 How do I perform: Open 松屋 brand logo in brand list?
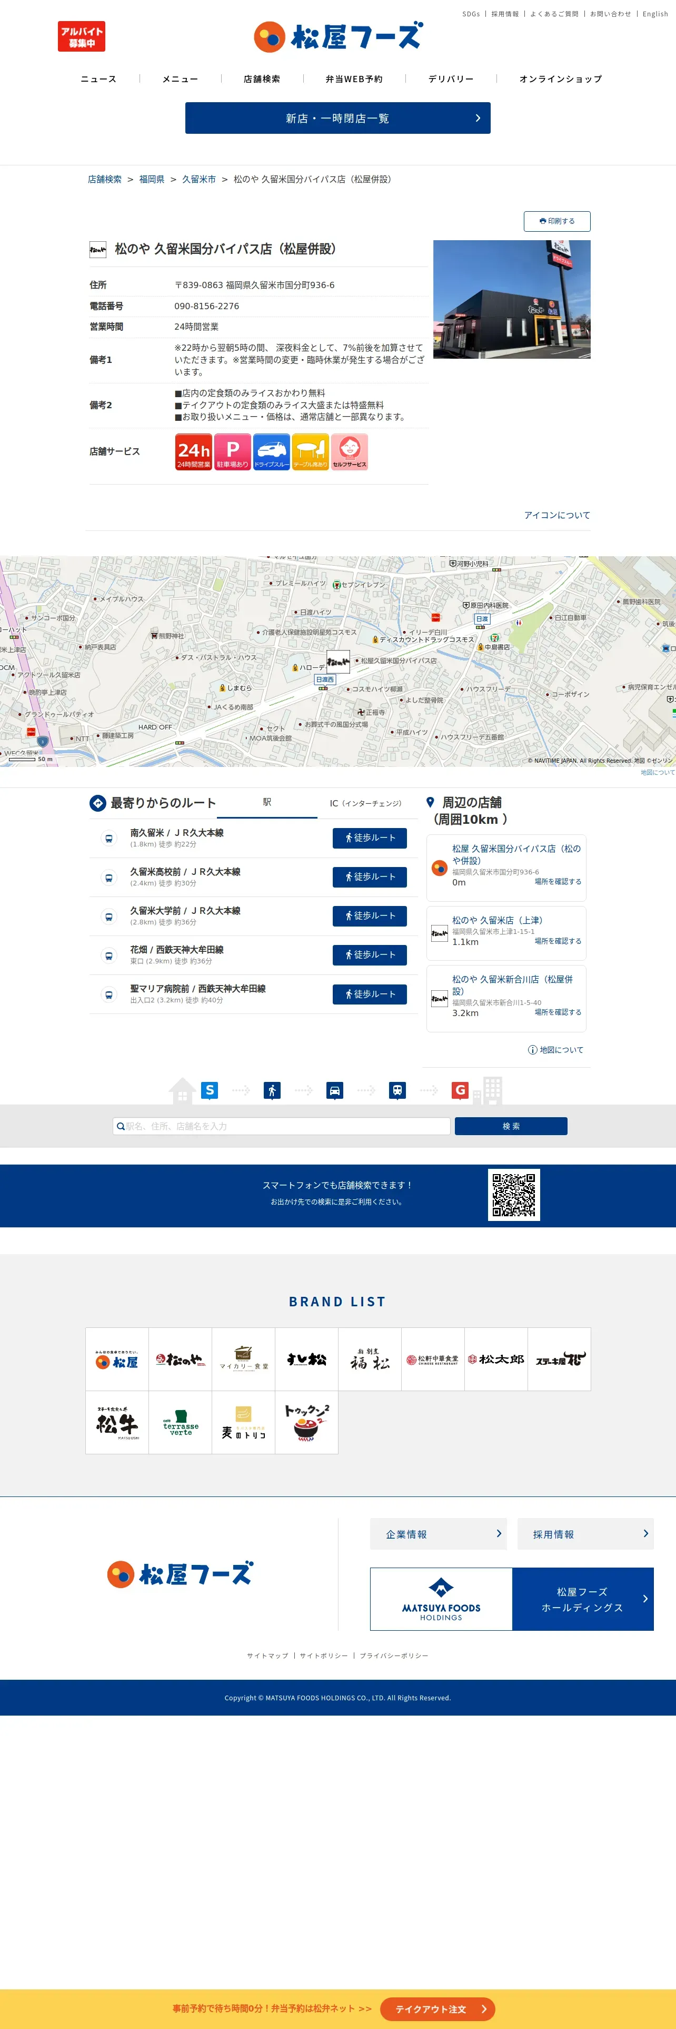pos(116,1360)
